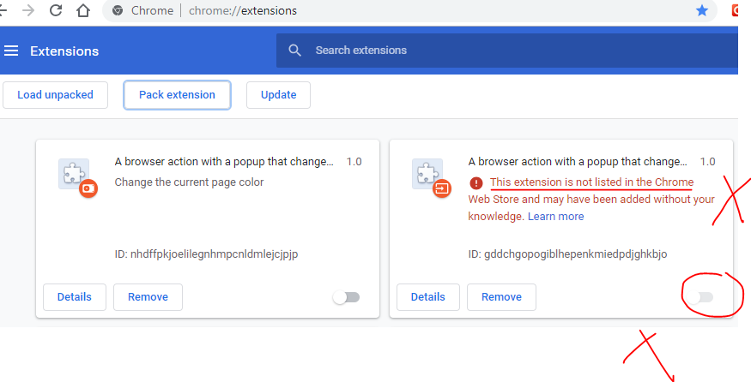Click warning 'This extension is not listed in the Chrome'

point(591,182)
